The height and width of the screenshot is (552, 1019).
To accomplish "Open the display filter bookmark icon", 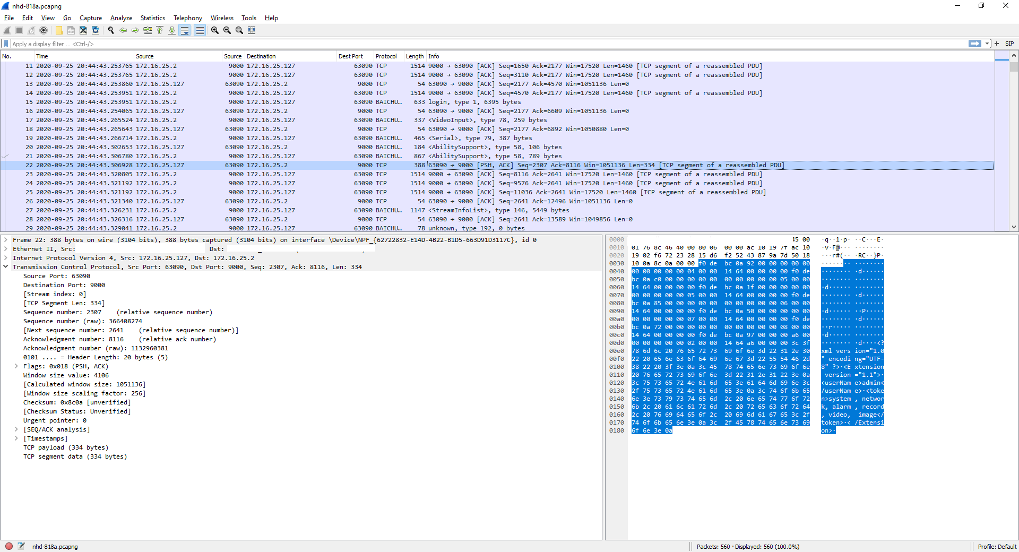I will 6,44.
